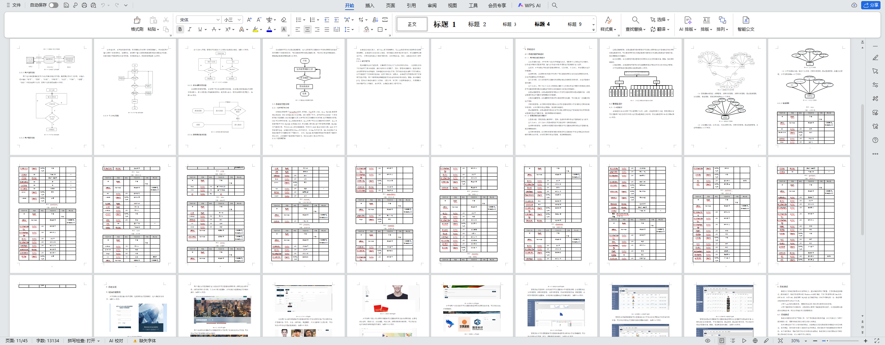This screenshot has width=885, height=345.
Task: Click the Save icon in quick access bar
Action: point(66,5)
